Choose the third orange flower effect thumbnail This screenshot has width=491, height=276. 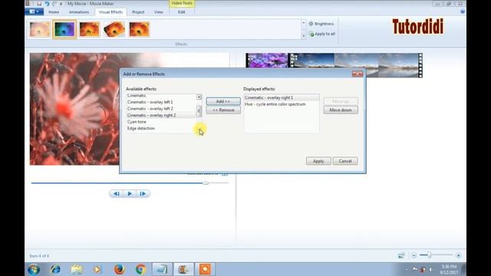89,29
